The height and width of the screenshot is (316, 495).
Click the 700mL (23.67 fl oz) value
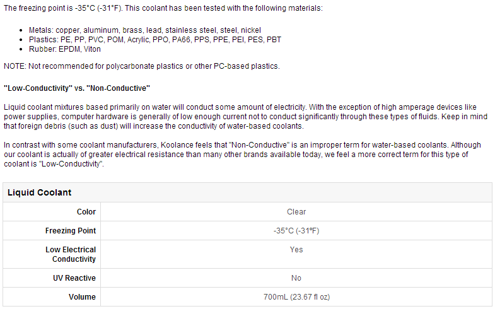(x=296, y=297)
